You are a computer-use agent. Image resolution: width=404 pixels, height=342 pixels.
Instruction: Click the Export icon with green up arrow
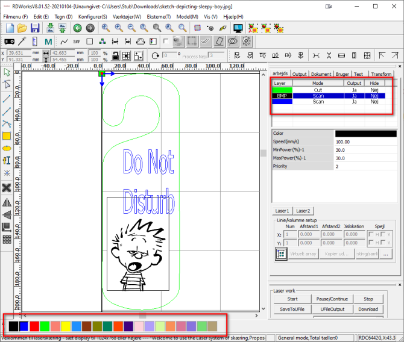click(x=62, y=28)
